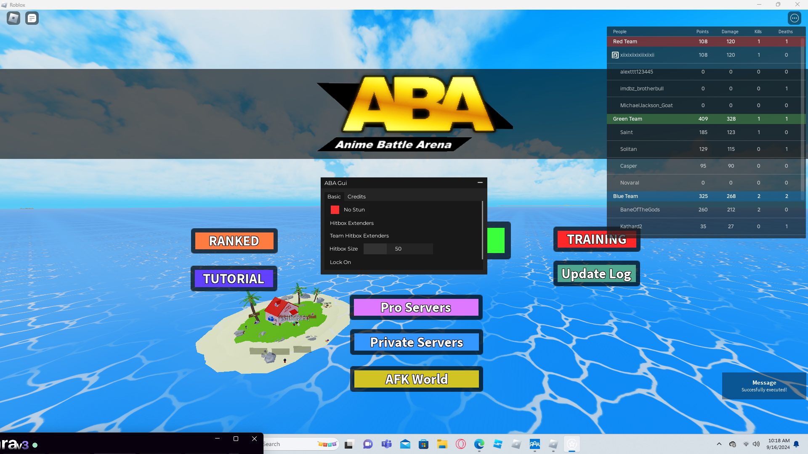Adjust the Hitbox Size slider
This screenshot has height=454, width=808.
click(398, 249)
